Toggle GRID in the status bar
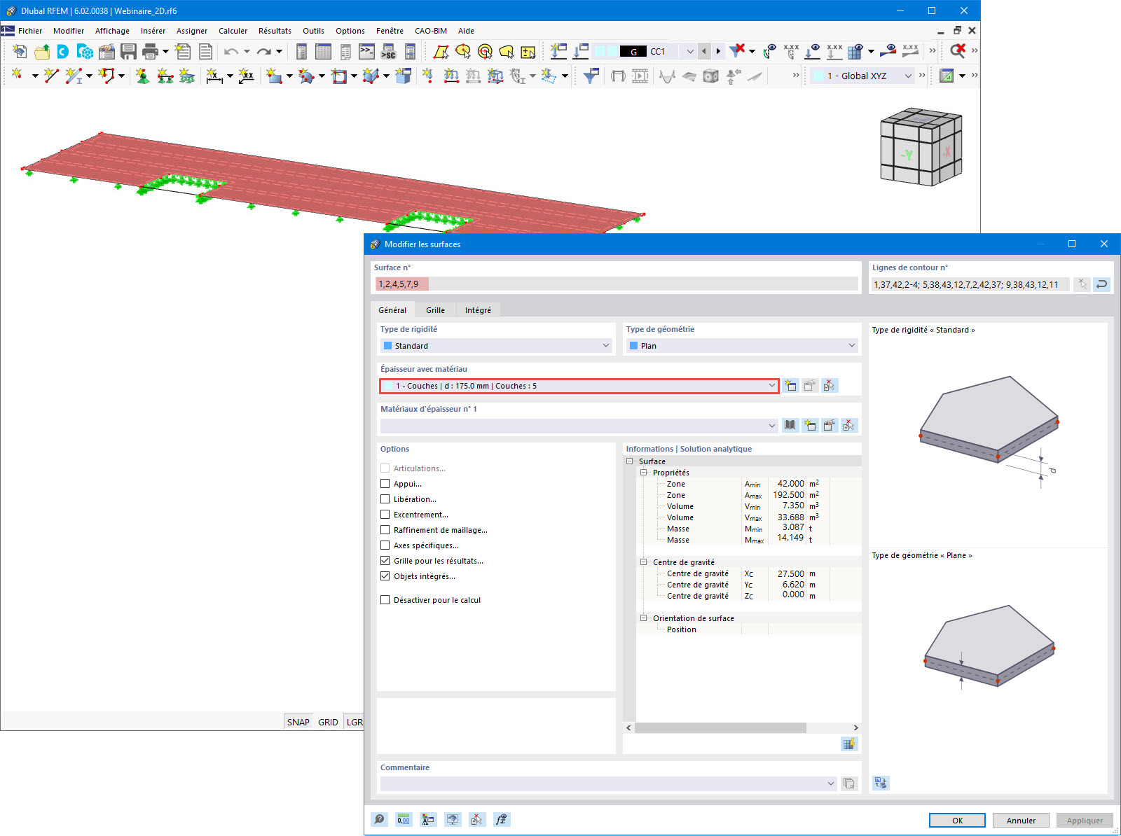The height and width of the screenshot is (836, 1121). click(x=328, y=722)
